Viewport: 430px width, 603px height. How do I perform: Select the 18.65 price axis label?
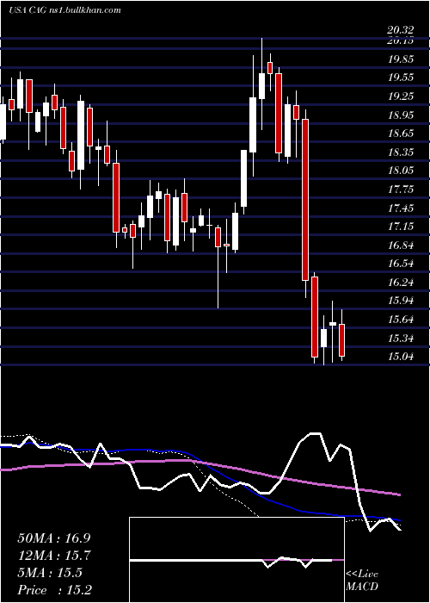pos(401,133)
